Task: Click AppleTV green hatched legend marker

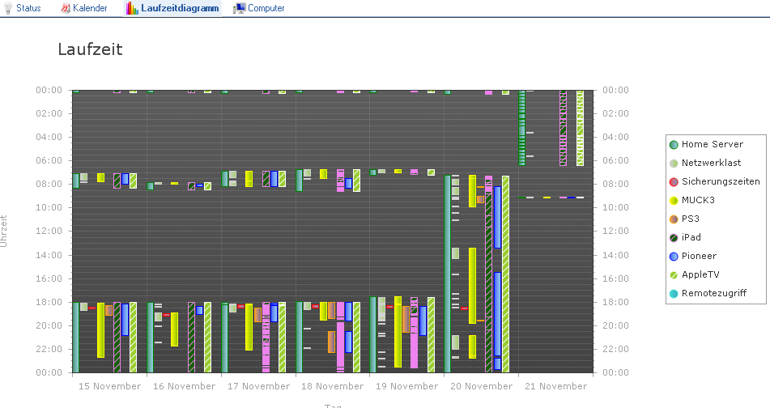Action: (674, 275)
